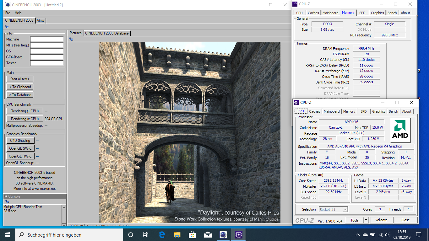The width and height of the screenshot is (429, 241).
Task: Open the Socket #1 selection dropdown
Action: click(x=333, y=209)
